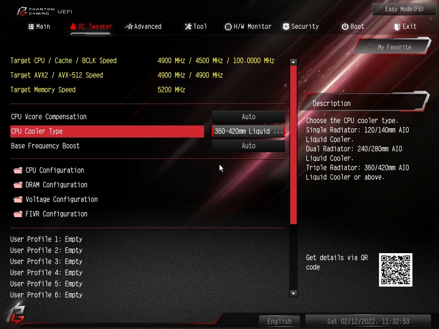
Task: Open the Main tab
Action: [x=39, y=27]
